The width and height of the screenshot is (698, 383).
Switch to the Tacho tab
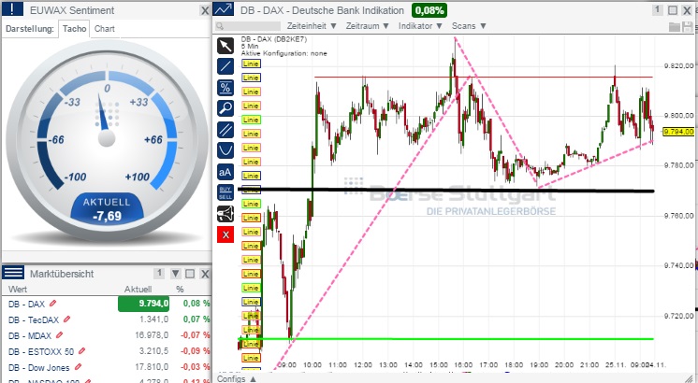point(74,28)
